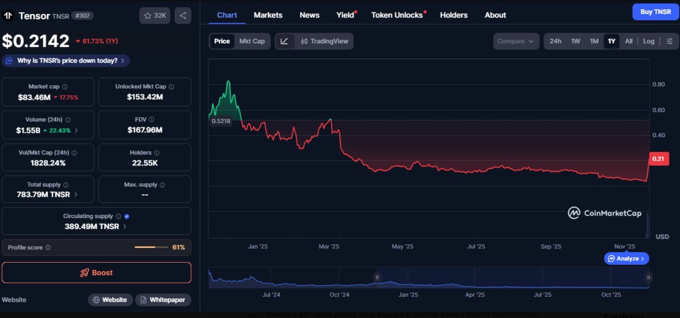Image resolution: width=680 pixels, height=318 pixels.
Task: Click the share icon next to watchlist
Action: (x=183, y=16)
